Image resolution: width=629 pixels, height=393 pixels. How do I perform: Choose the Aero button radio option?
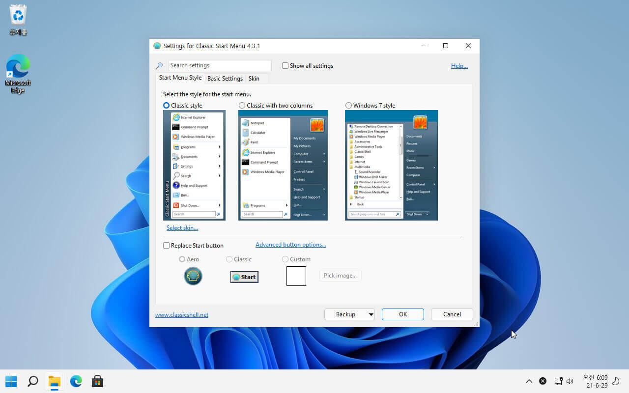coord(182,259)
